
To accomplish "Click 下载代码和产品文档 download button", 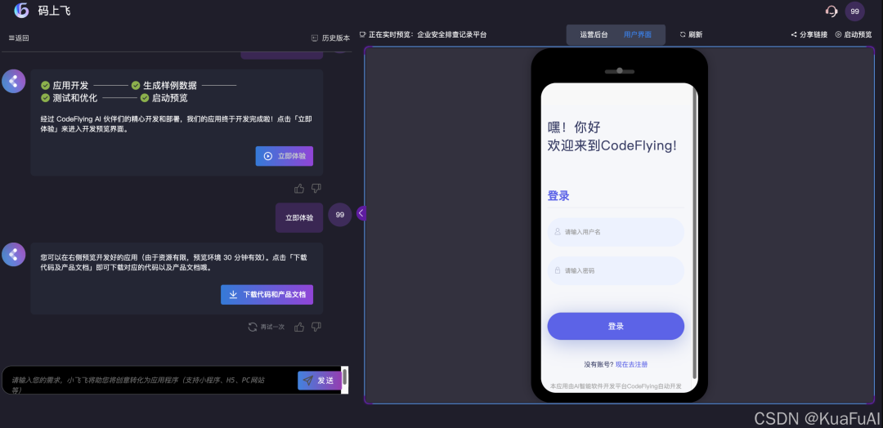I will tap(267, 295).
